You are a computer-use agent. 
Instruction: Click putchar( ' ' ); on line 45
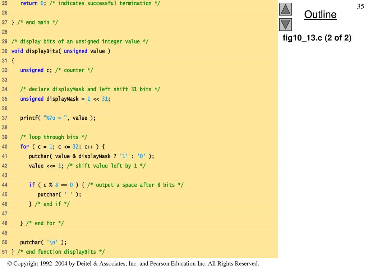coord(59,194)
